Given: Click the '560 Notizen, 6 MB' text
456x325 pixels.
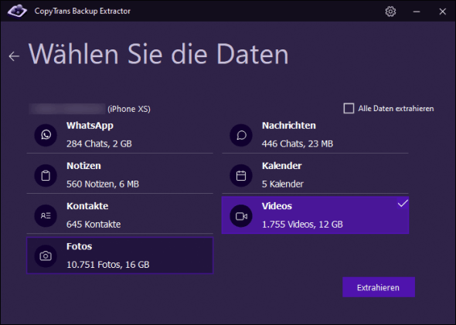Looking at the screenshot, I should (103, 185).
